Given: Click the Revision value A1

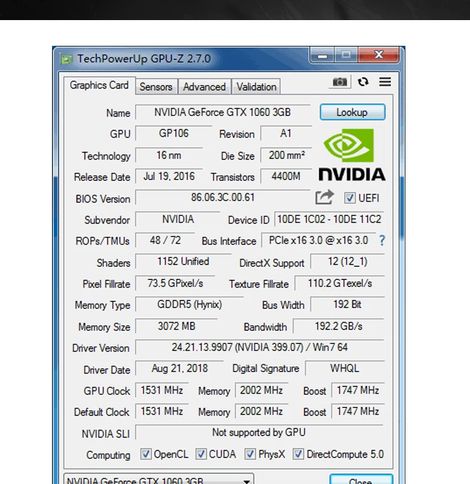Looking at the screenshot, I should click(286, 133).
